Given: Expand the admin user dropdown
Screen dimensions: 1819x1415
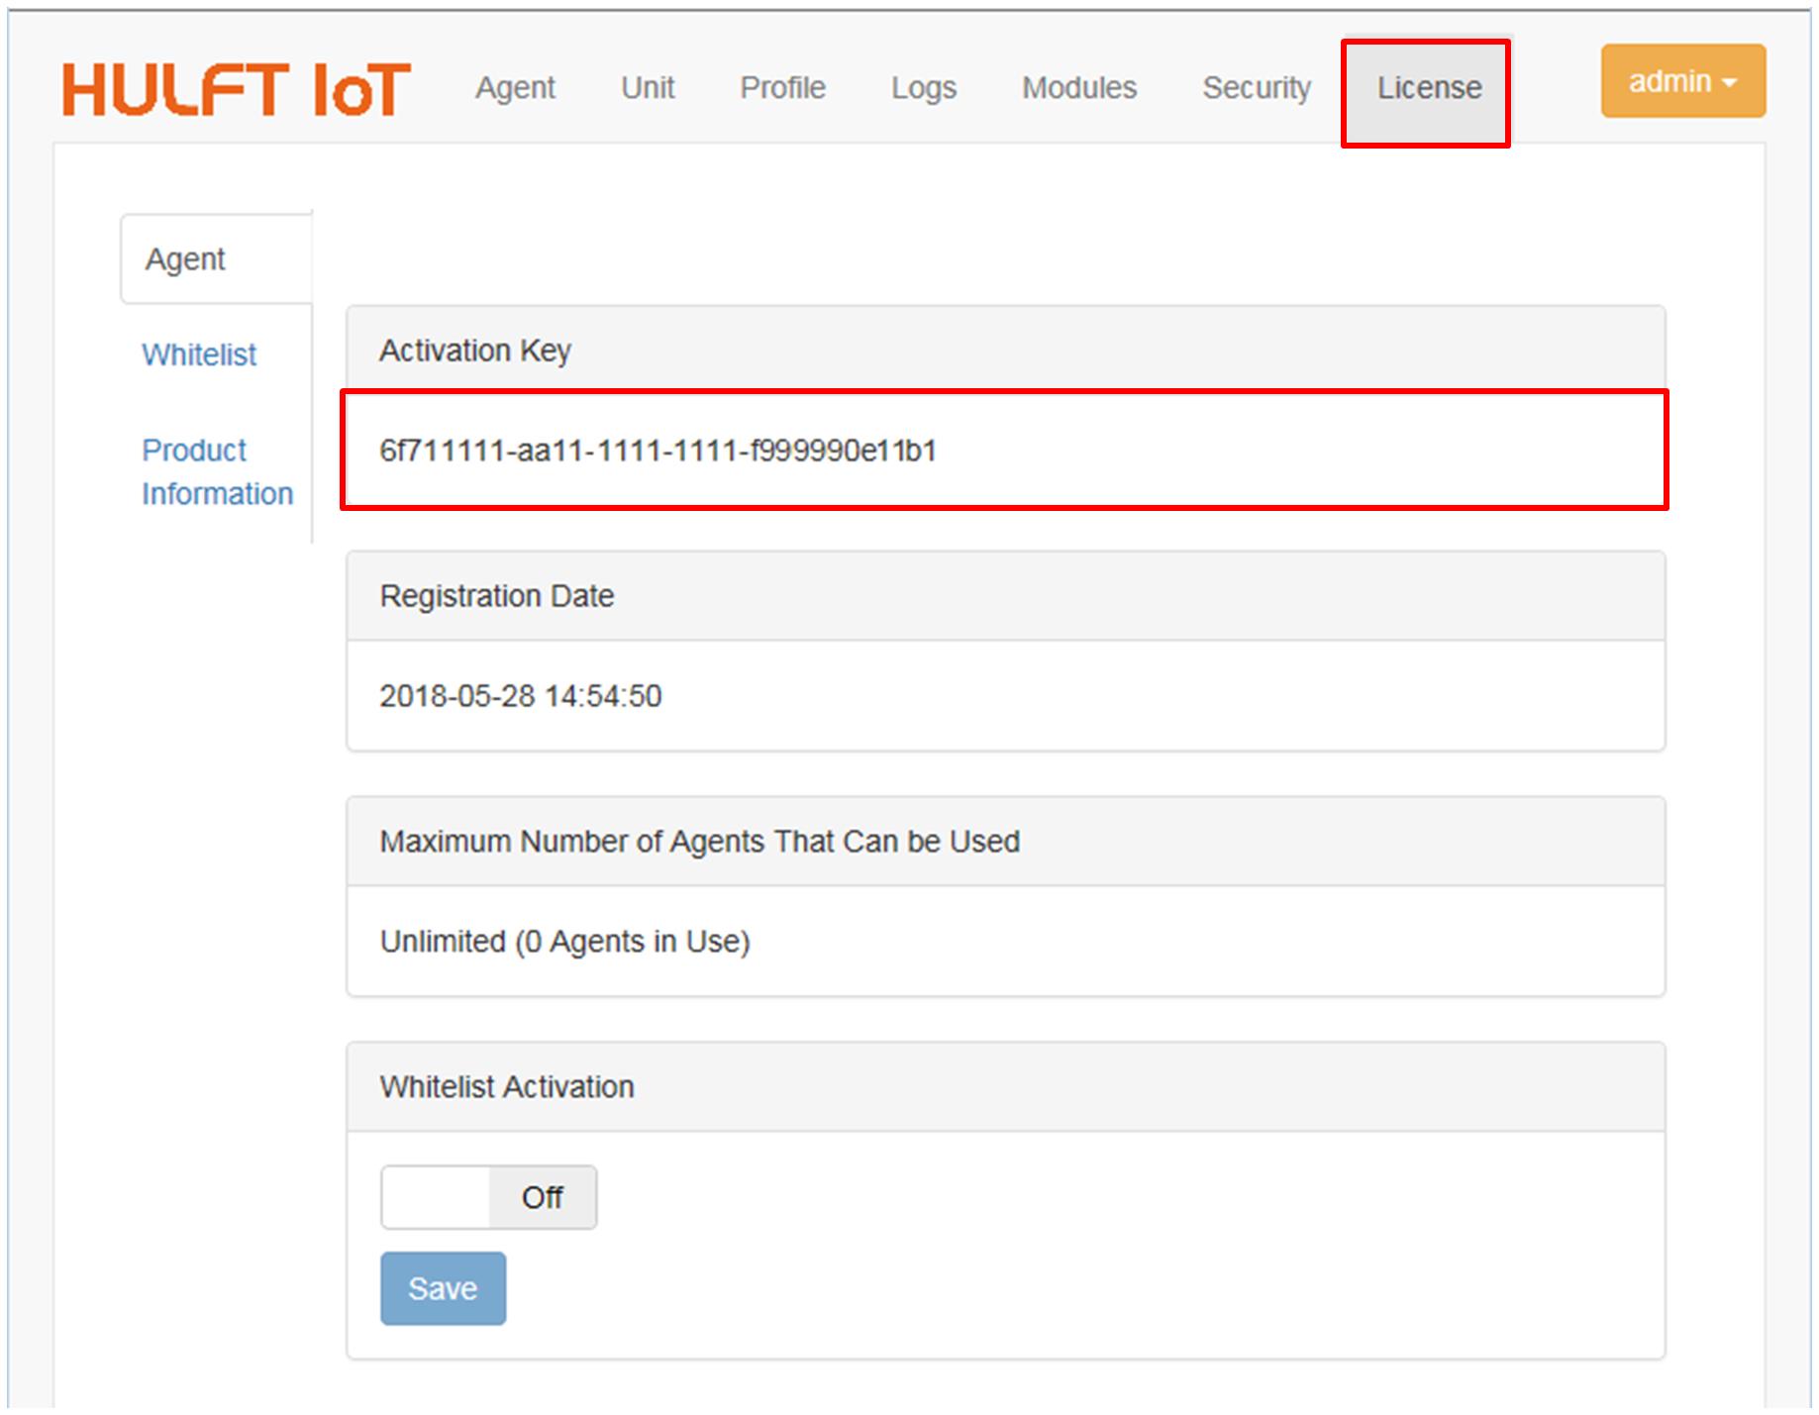Looking at the screenshot, I should pos(1682,81).
